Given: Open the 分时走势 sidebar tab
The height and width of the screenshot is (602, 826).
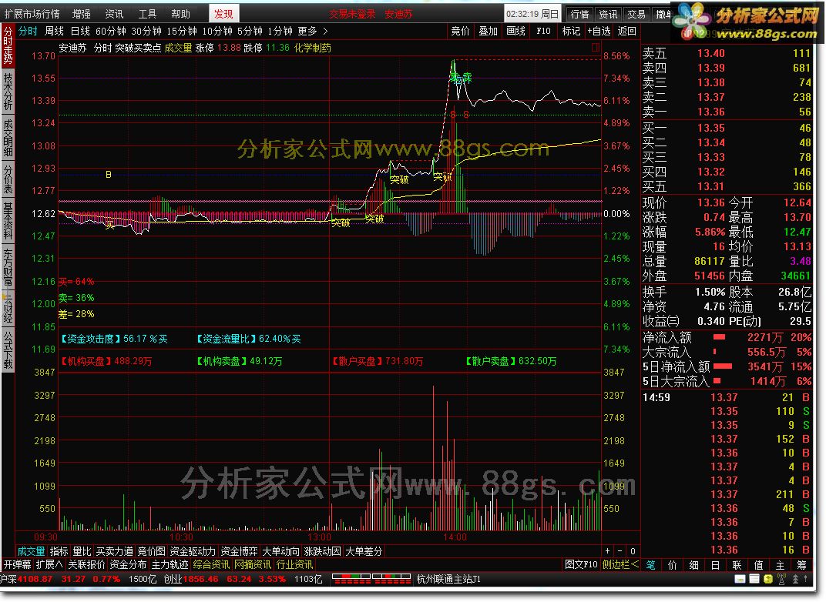Looking at the screenshot, I should [x=8, y=45].
